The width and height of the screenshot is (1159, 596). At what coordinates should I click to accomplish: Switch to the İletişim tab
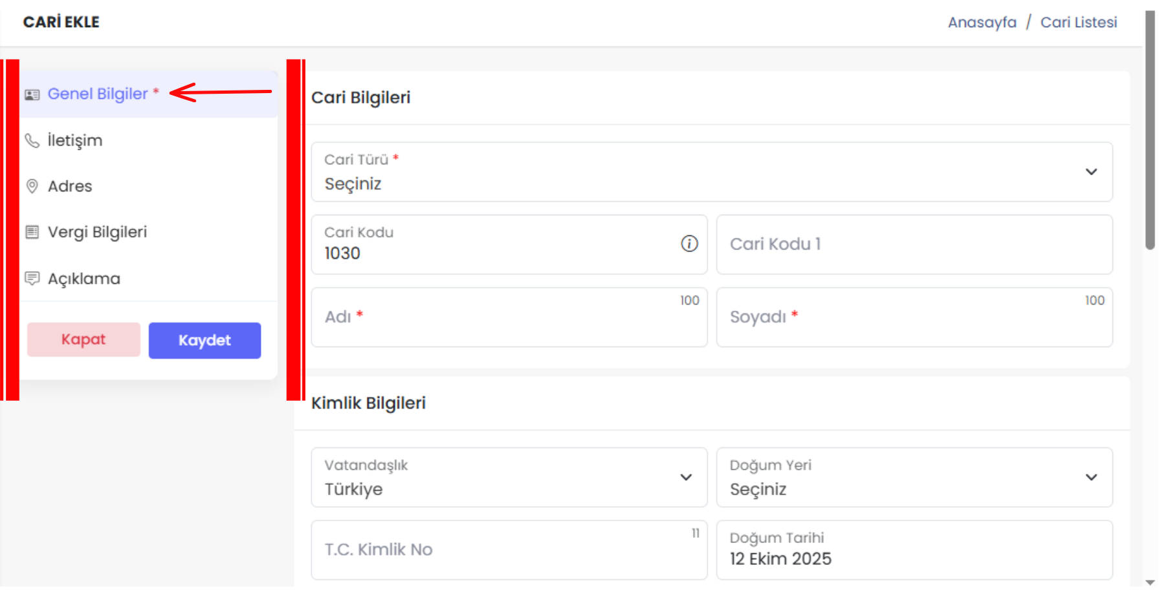(75, 140)
